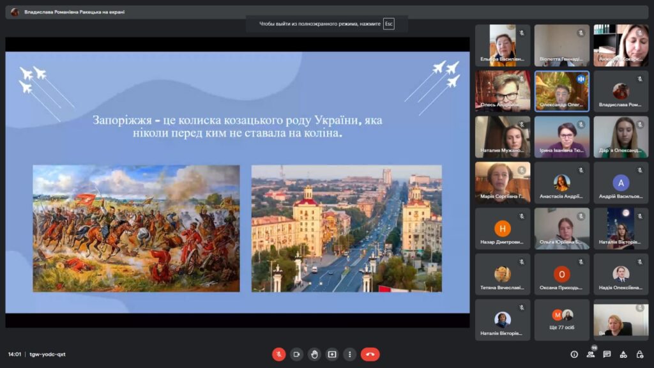This screenshot has height=368, width=654.
Task: Expand the 'Ще 77 осіб' participants tile
Action: pos(562,319)
